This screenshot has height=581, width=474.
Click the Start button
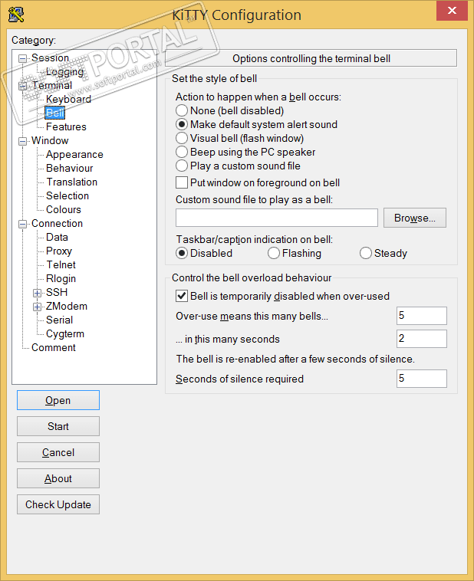pos(58,426)
